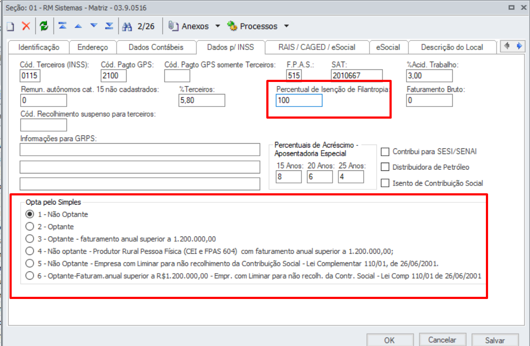The width and height of the screenshot is (530, 346).
Task: Click the SAT field 2010667
Action: (x=357, y=76)
